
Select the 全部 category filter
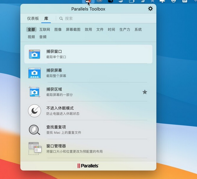tap(31, 29)
